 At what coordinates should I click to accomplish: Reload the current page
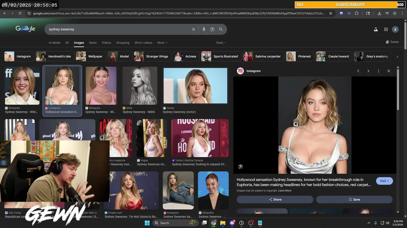coord(20,13)
